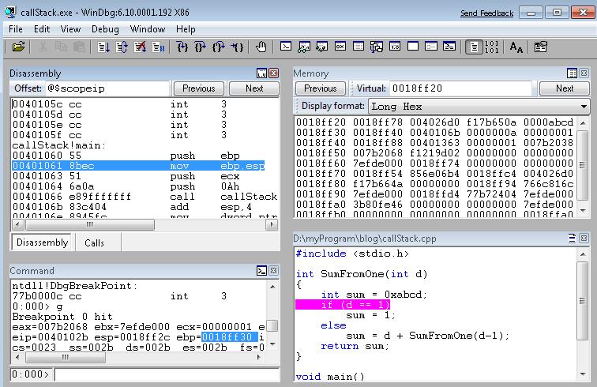Viewport: 597px width, 387px height.
Task: Click the Stop Debugging toolbar icon
Action: (x=140, y=47)
